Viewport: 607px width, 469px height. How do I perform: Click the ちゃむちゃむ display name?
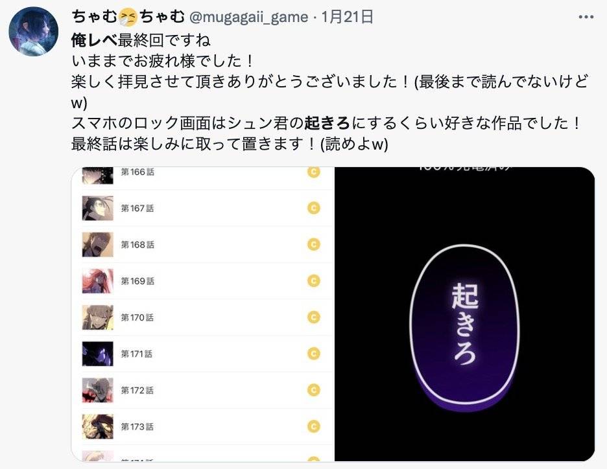coord(128,17)
